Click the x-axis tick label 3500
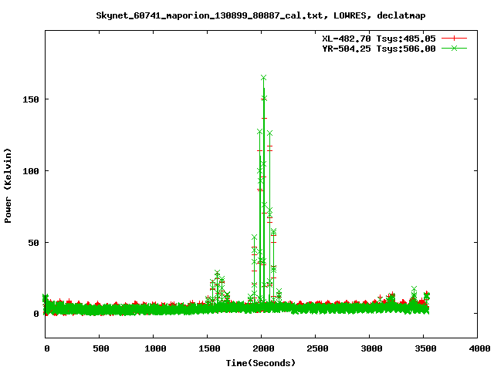This screenshot has height=370, width=494. (425, 348)
